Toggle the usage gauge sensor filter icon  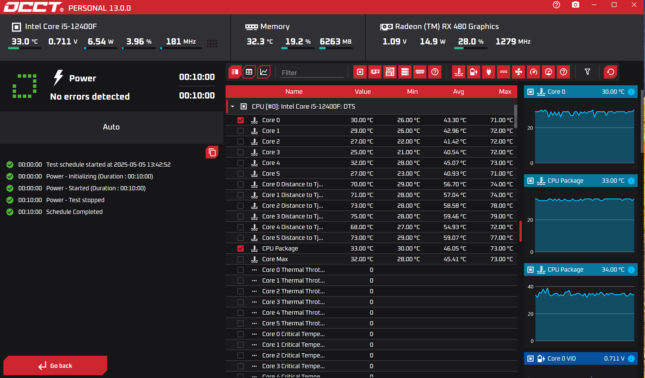[549, 72]
